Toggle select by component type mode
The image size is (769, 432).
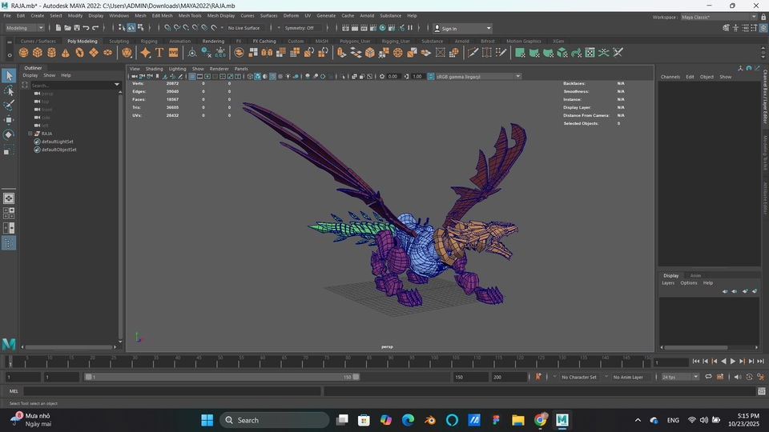tap(141, 28)
